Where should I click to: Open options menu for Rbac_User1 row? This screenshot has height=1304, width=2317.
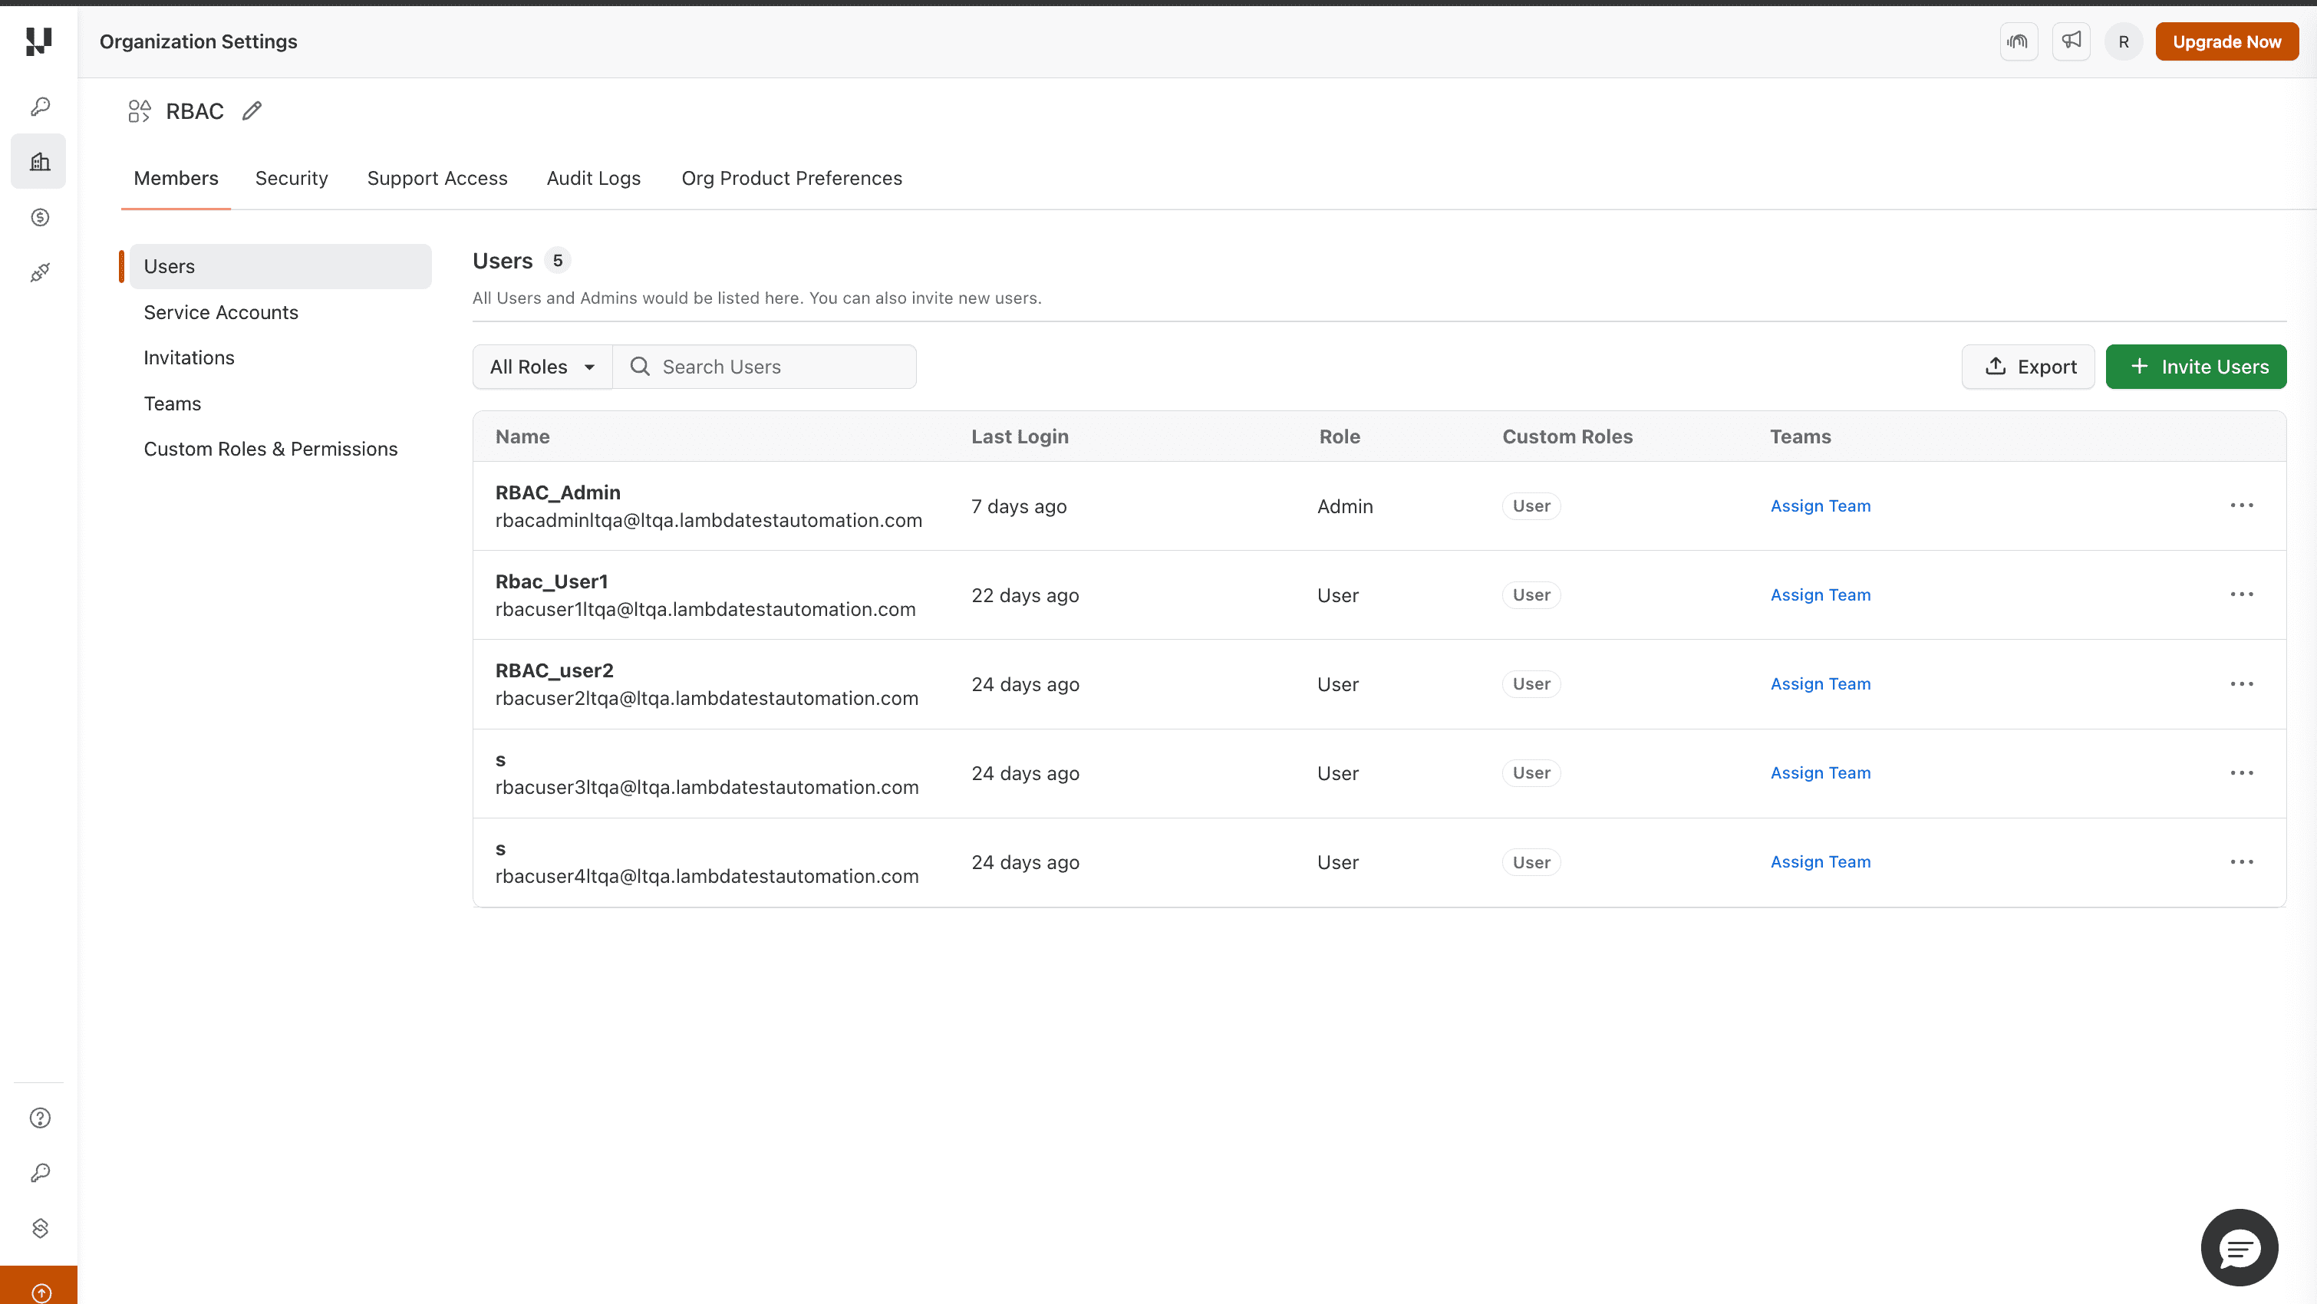pyautogui.click(x=2243, y=594)
